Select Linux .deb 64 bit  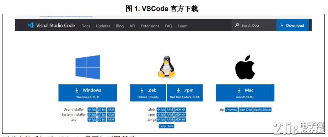point(161,110)
